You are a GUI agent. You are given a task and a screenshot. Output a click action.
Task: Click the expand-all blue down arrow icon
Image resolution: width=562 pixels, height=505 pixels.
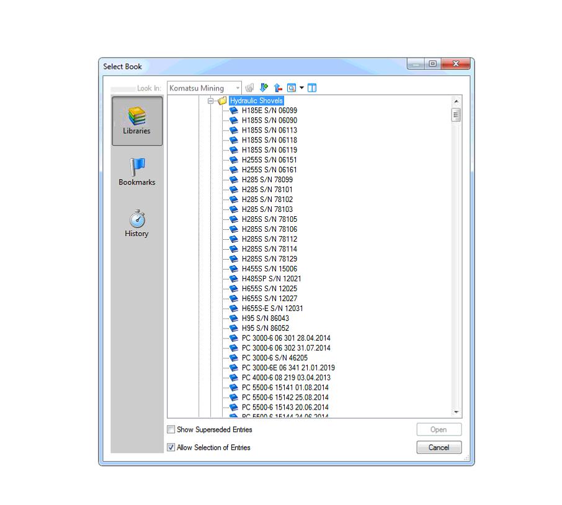pyautogui.click(x=262, y=87)
